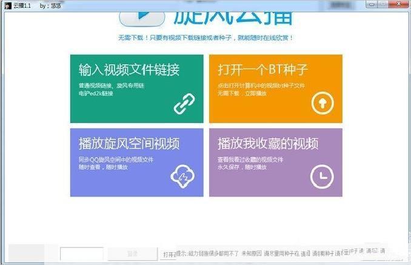
Task: Click the 无需下载，立即播放 text in orange tile
Action: (242, 93)
